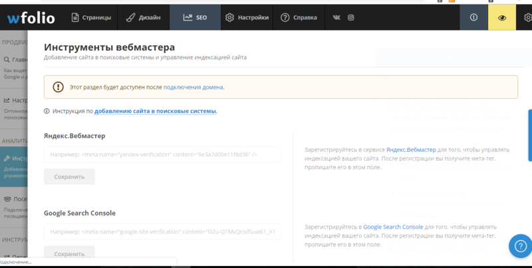Open the Дизайн menu
532x268 pixels.
(142, 17)
